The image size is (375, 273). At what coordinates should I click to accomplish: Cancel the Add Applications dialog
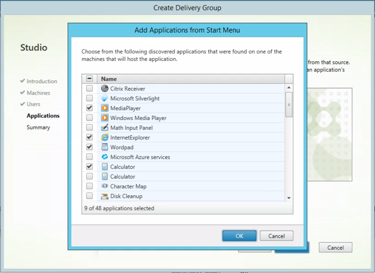pos(277,236)
